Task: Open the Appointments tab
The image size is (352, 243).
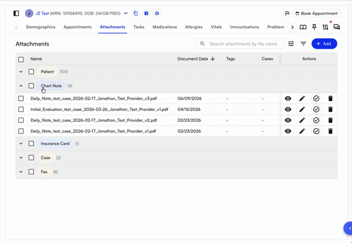Action: point(77,27)
